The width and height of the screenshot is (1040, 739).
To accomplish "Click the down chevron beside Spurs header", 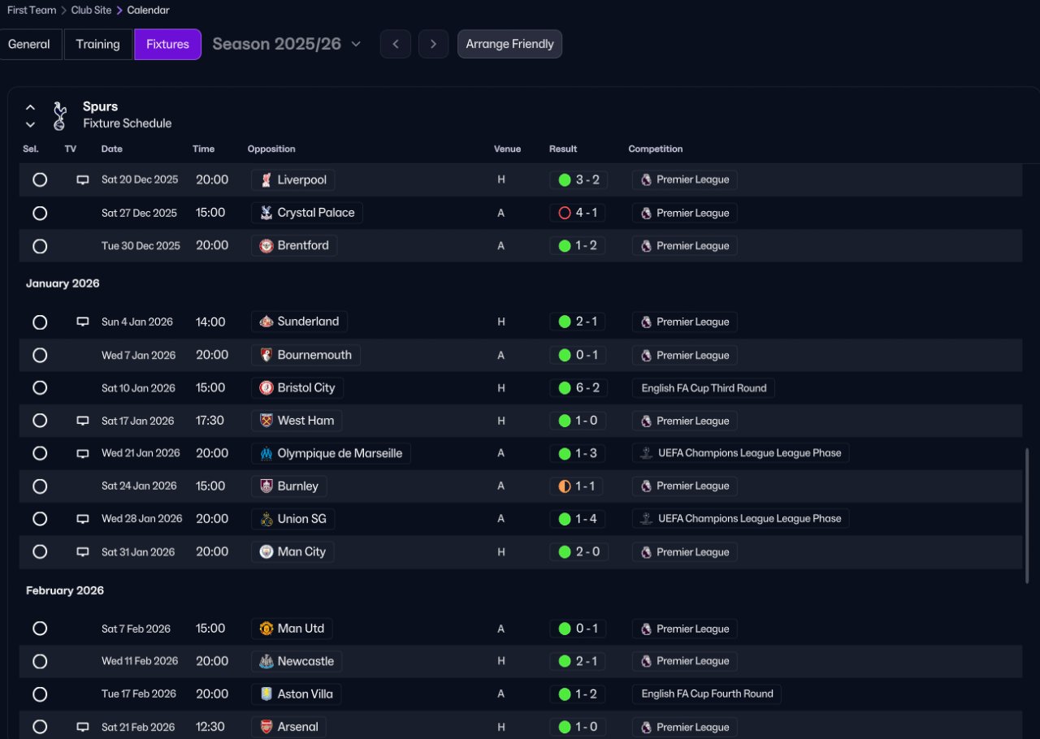I will (30, 124).
